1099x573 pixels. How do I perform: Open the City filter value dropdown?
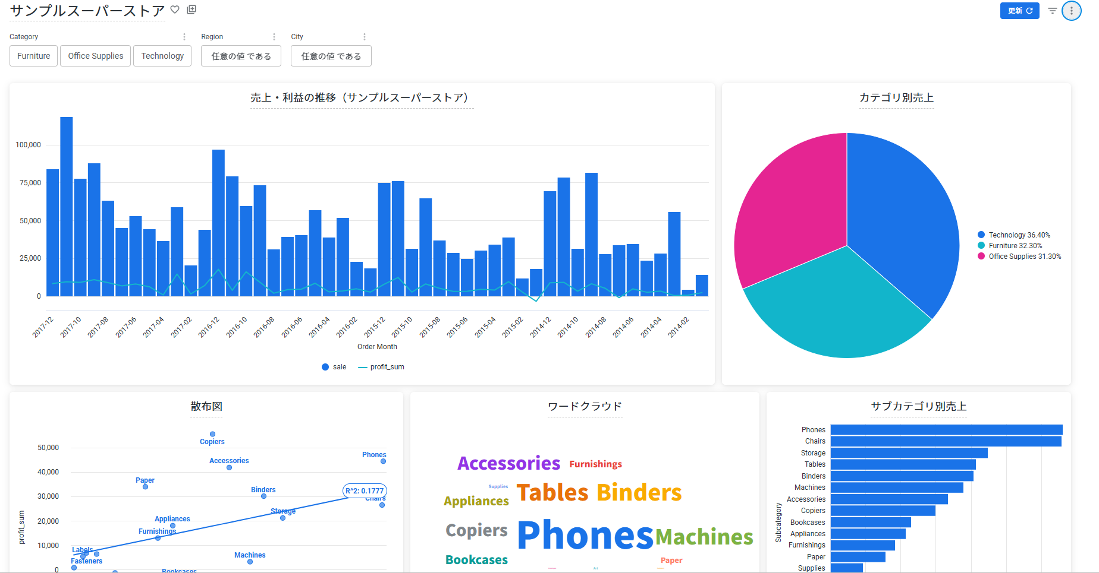[331, 56]
